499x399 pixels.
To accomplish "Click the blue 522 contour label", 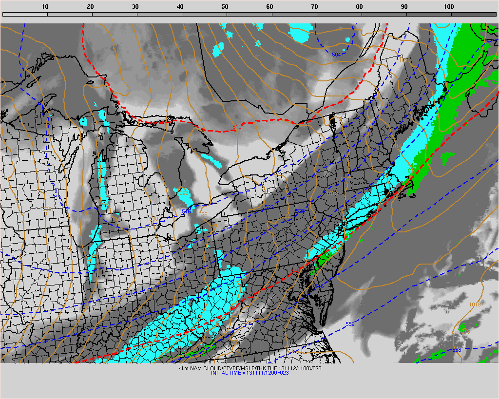I will click(269, 208).
